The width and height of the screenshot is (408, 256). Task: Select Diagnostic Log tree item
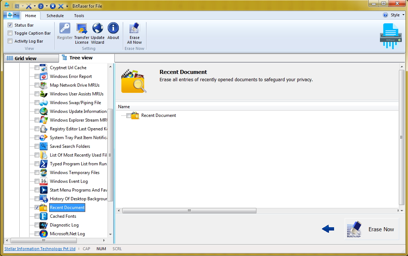[x=64, y=225]
